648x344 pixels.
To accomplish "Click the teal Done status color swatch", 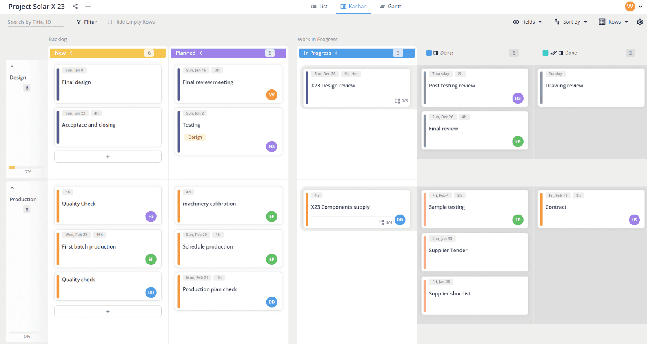I will pyautogui.click(x=545, y=53).
